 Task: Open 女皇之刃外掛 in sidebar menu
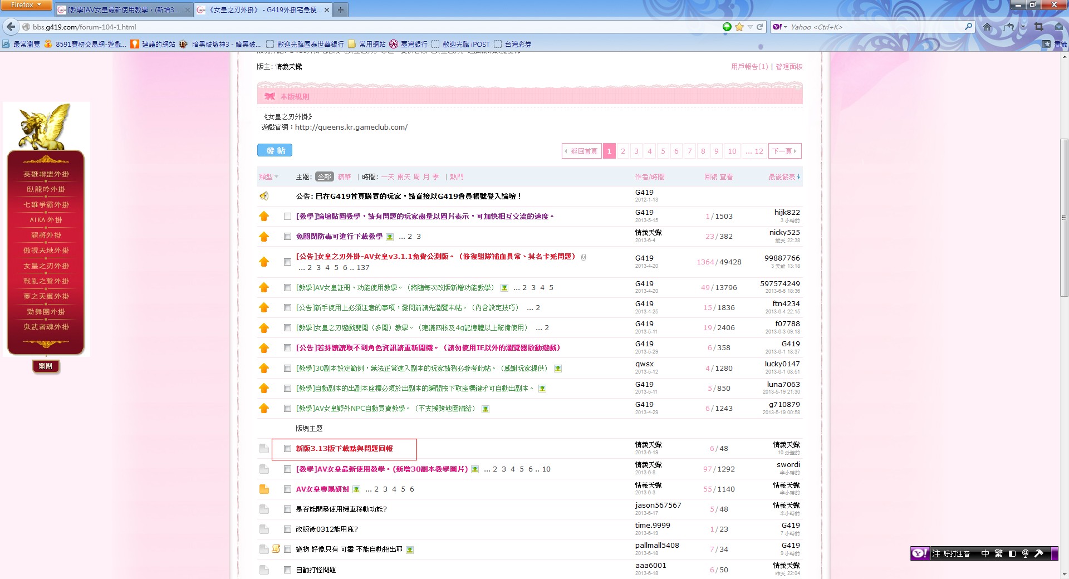click(x=46, y=266)
